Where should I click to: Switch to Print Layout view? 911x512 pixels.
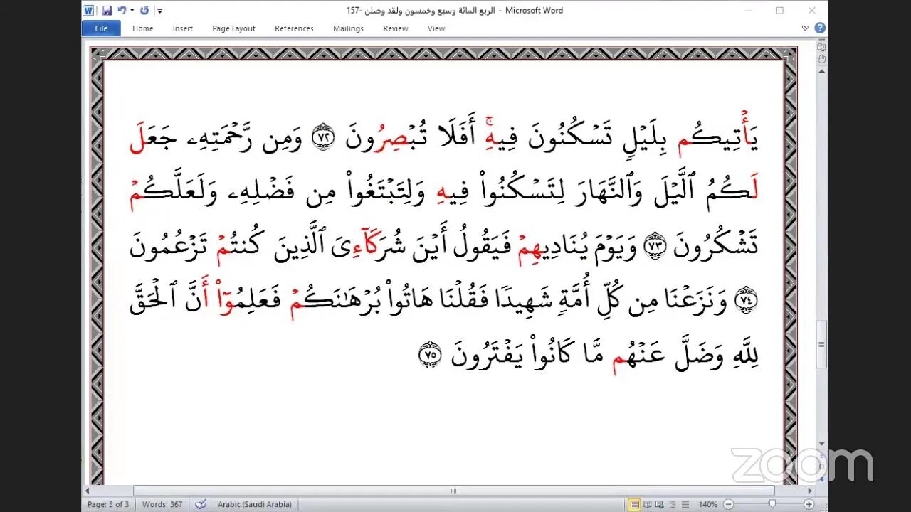(x=634, y=504)
